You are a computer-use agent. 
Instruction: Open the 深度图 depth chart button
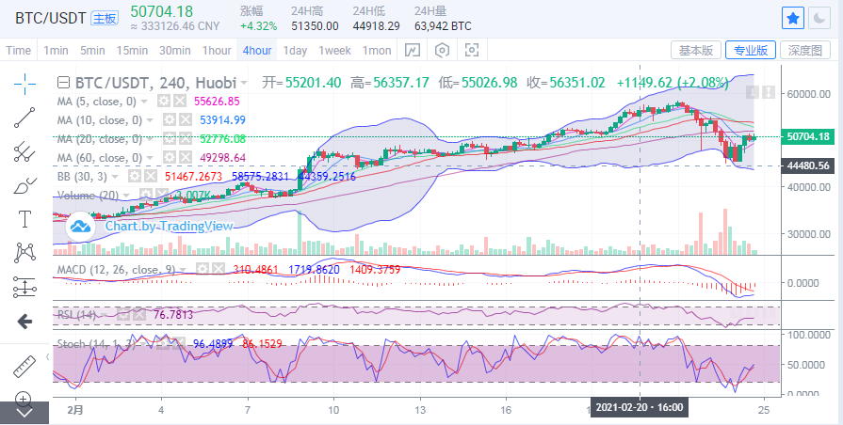[804, 51]
